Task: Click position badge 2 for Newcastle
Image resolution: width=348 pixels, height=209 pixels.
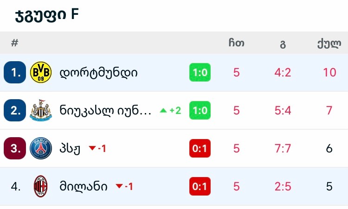Action: click(x=15, y=111)
